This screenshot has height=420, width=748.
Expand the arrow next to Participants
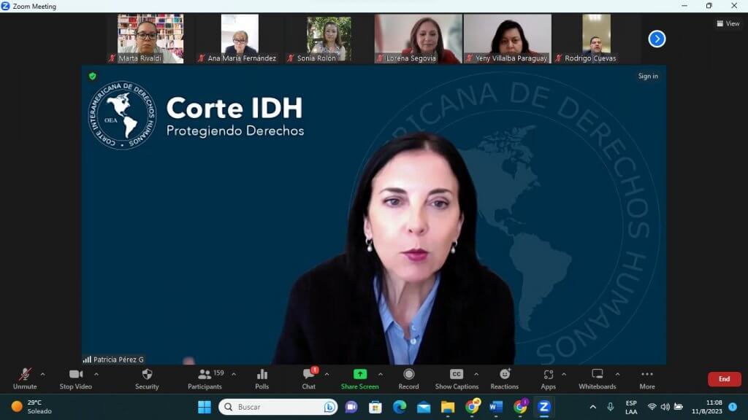[x=234, y=374]
